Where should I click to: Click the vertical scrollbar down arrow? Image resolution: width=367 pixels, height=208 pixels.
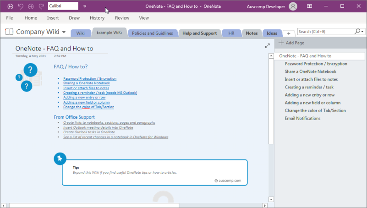pyautogui.click(x=271, y=199)
